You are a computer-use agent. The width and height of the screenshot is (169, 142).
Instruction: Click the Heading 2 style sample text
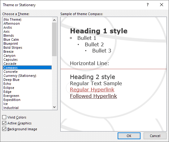tap(93, 77)
